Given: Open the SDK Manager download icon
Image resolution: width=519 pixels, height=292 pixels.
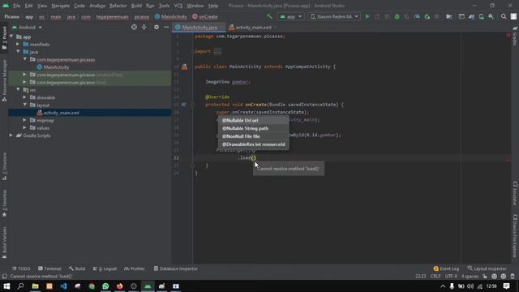Looking at the screenshot, I should pyautogui.click(x=491, y=16).
